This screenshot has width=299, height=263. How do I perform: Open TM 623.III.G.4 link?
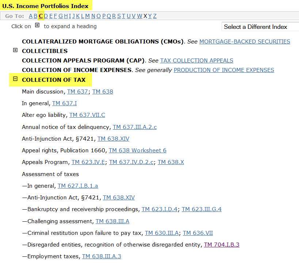point(202,209)
